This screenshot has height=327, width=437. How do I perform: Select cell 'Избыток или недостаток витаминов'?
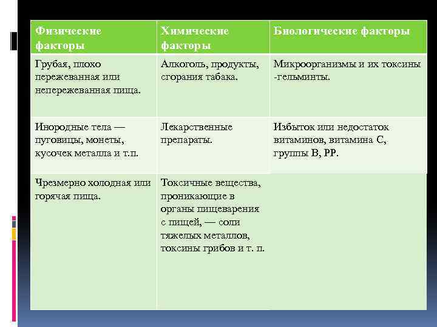348,145
